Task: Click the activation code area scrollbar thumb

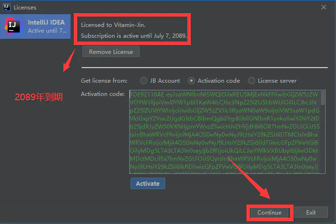Action: [x=323, y=98]
